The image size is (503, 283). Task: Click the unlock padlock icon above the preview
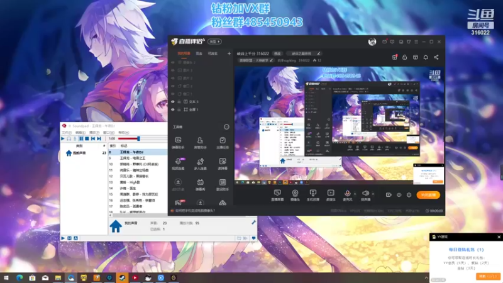tap(405, 57)
